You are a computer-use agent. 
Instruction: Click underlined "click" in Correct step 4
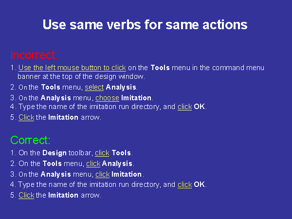pyautogui.click(x=184, y=184)
